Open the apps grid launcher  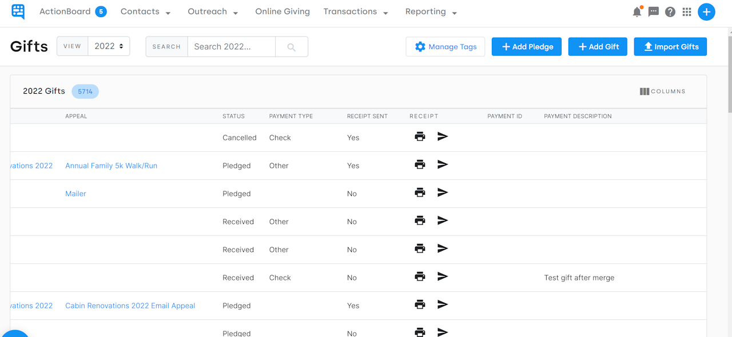(686, 11)
